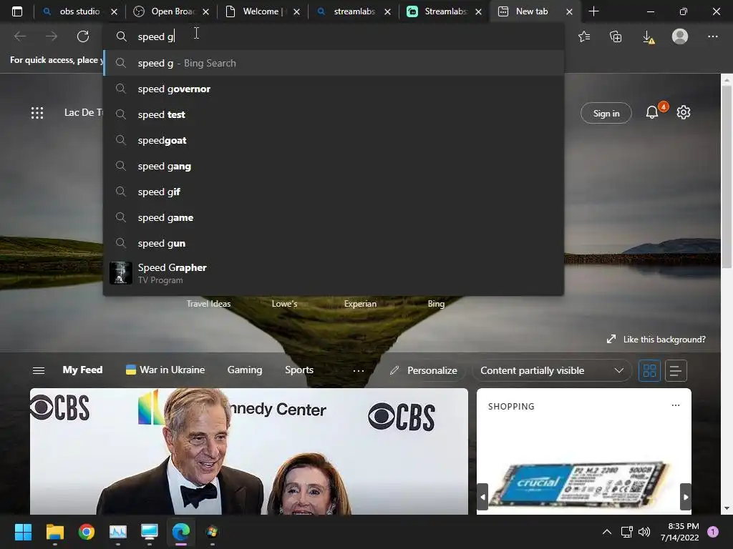
Task: Show hidden tray icons chevron
Action: [607, 532]
